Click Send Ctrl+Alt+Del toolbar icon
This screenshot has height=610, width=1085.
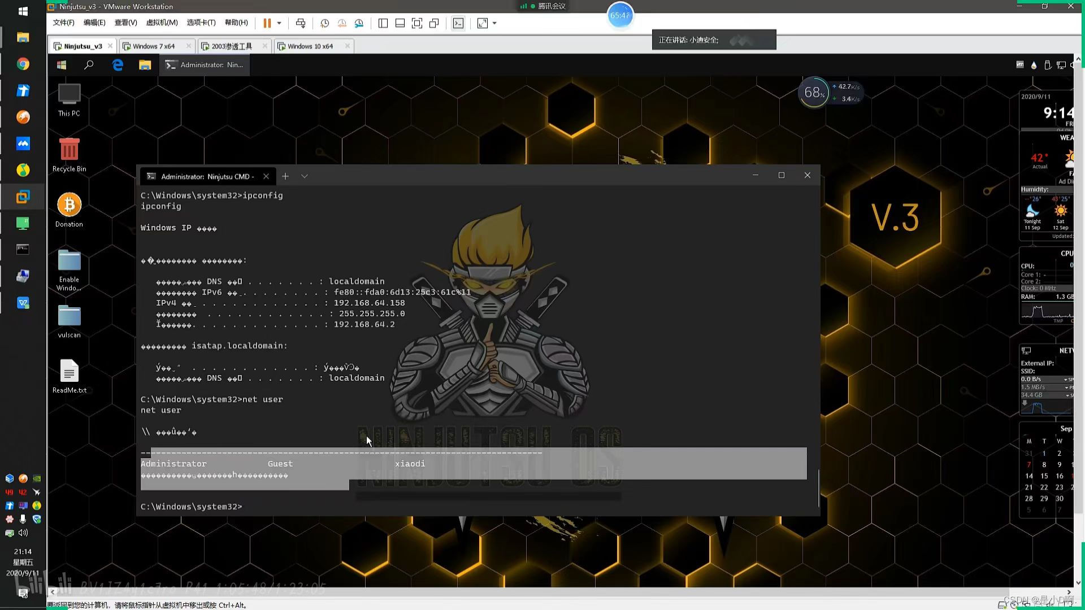click(x=301, y=23)
